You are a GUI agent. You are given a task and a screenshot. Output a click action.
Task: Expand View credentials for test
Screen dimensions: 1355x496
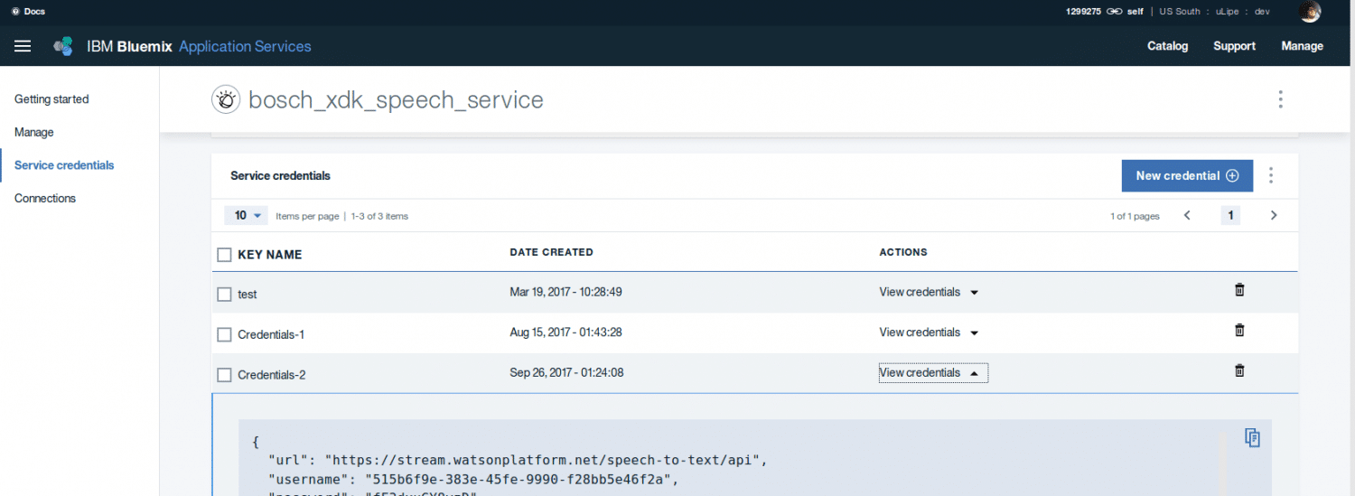929,292
